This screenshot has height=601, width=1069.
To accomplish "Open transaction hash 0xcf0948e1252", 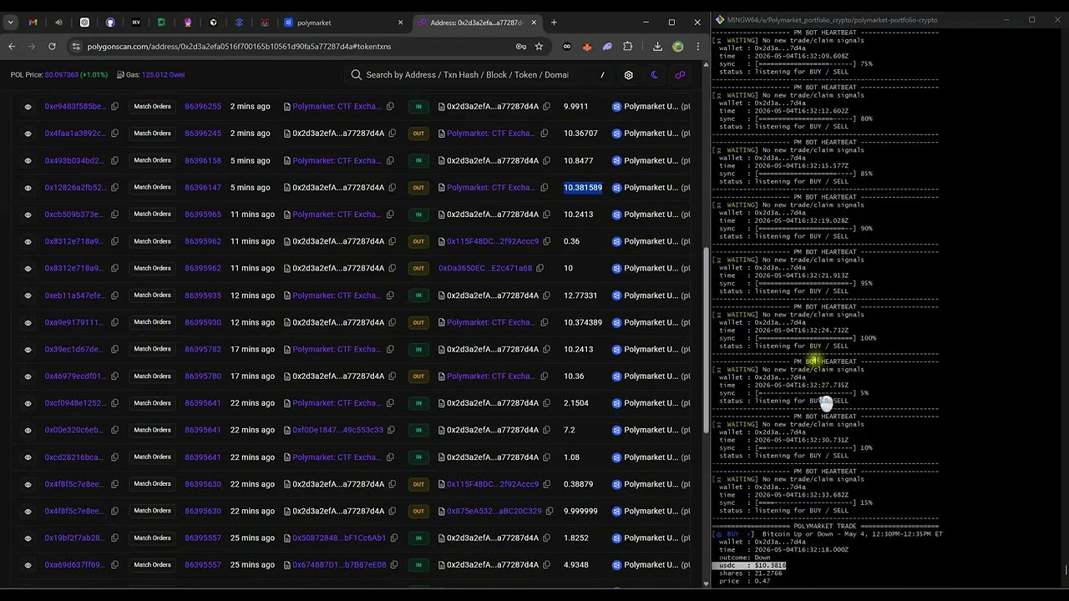I will point(75,403).
